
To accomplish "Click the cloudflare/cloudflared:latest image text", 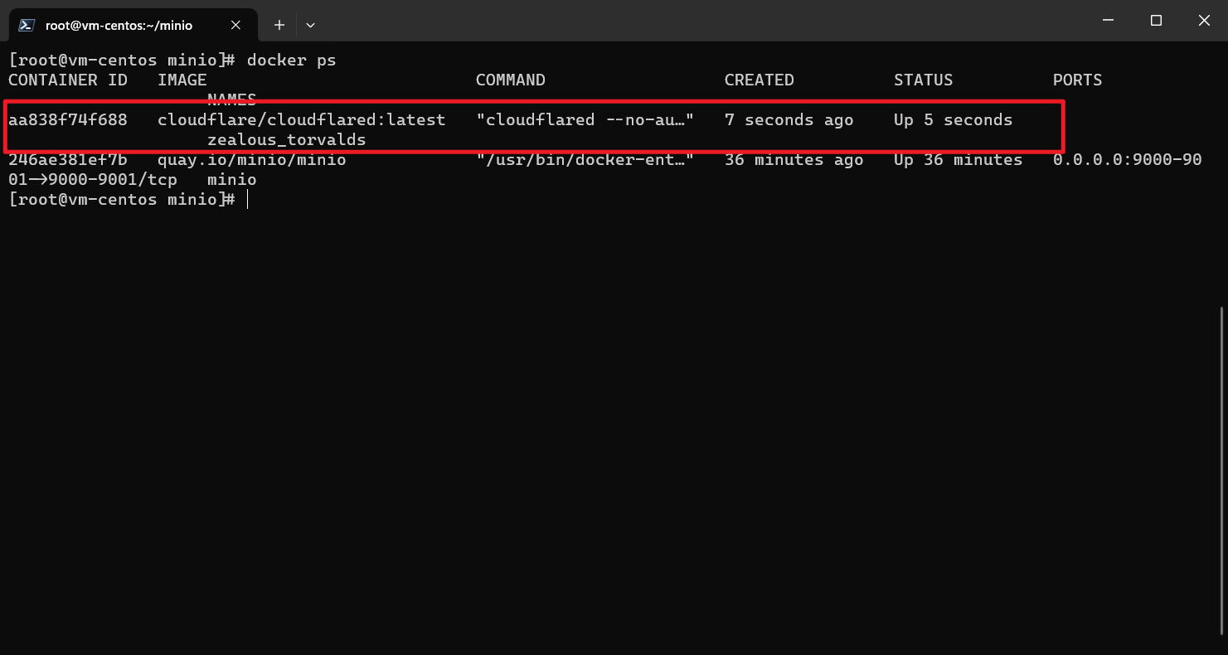I will click(x=302, y=119).
